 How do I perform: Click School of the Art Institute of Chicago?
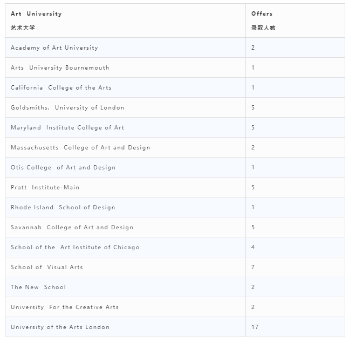tap(75, 248)
